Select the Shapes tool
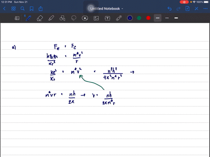The image size is (210, 157). click(x=62, y=18)
